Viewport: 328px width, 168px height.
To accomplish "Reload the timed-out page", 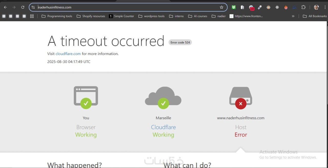I will (23, 7).
